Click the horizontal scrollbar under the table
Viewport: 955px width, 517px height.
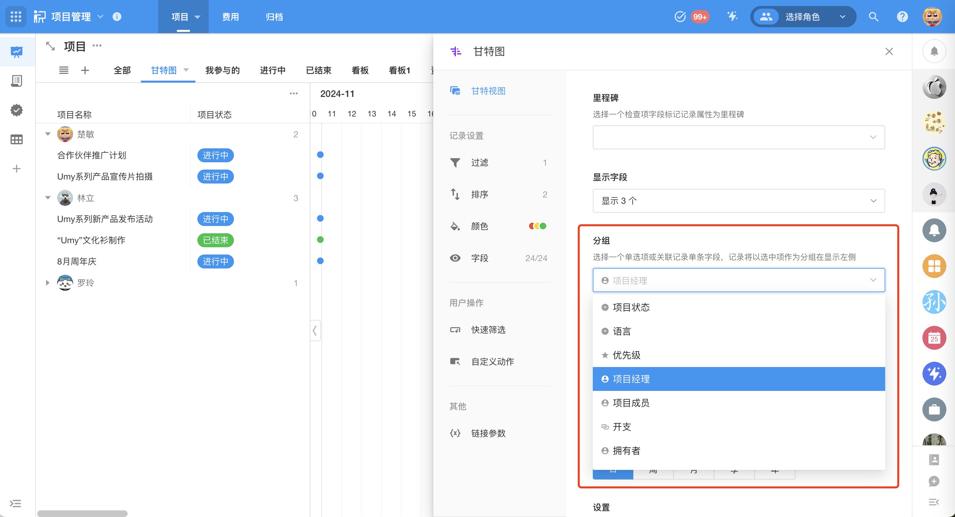pos(82,513)
